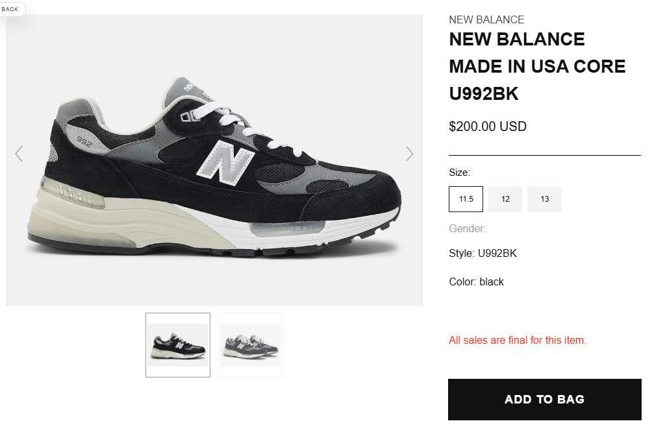The image size is (652, 432).
Task: Click the product title Made in USA Core U992BK
Action: (537, 66)
